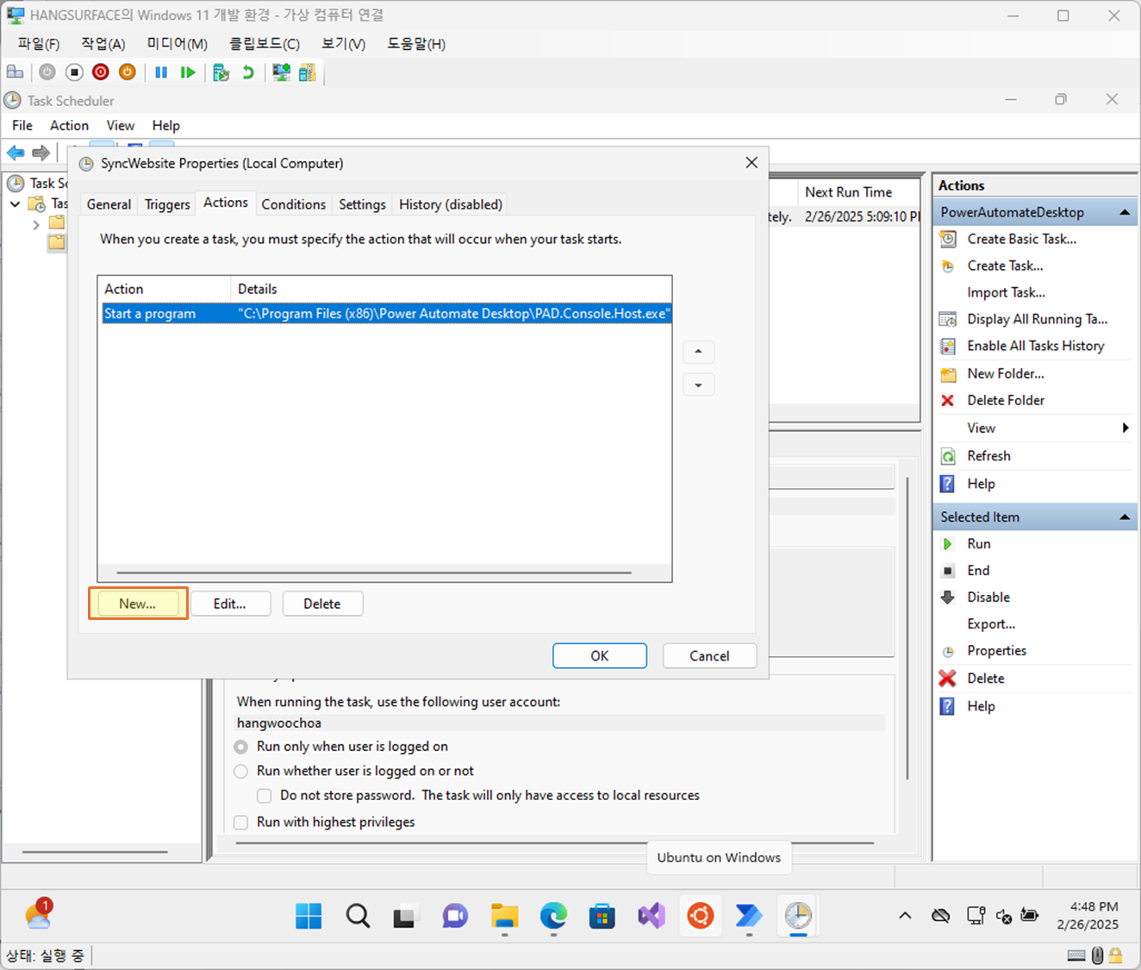Open Microsoft Store from taskbar

(602, 916)
